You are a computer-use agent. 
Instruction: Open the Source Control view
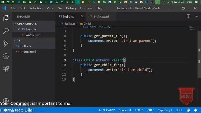(6, 44)
